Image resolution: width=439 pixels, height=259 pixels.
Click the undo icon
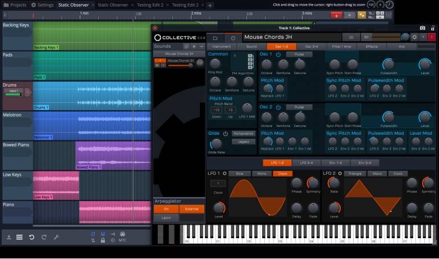coord(31,237)
